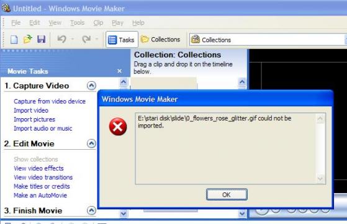Viewport: 347px width, 224px height.
Task: Click the Show collections link
Action: (x=36, y=159)
